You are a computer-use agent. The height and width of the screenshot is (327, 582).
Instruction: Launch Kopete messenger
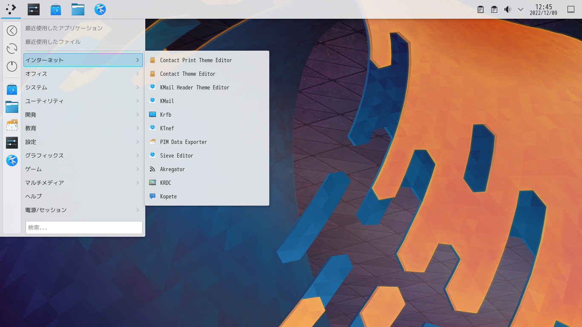click(x=207, y=197)
